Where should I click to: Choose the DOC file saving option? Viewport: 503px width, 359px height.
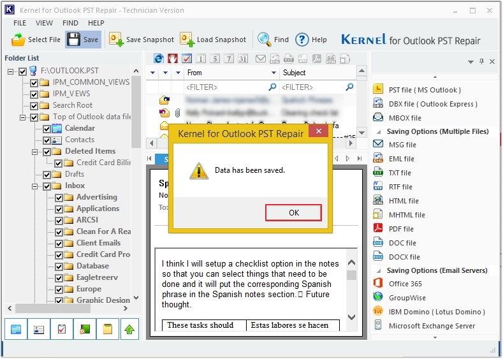point(402,243)
